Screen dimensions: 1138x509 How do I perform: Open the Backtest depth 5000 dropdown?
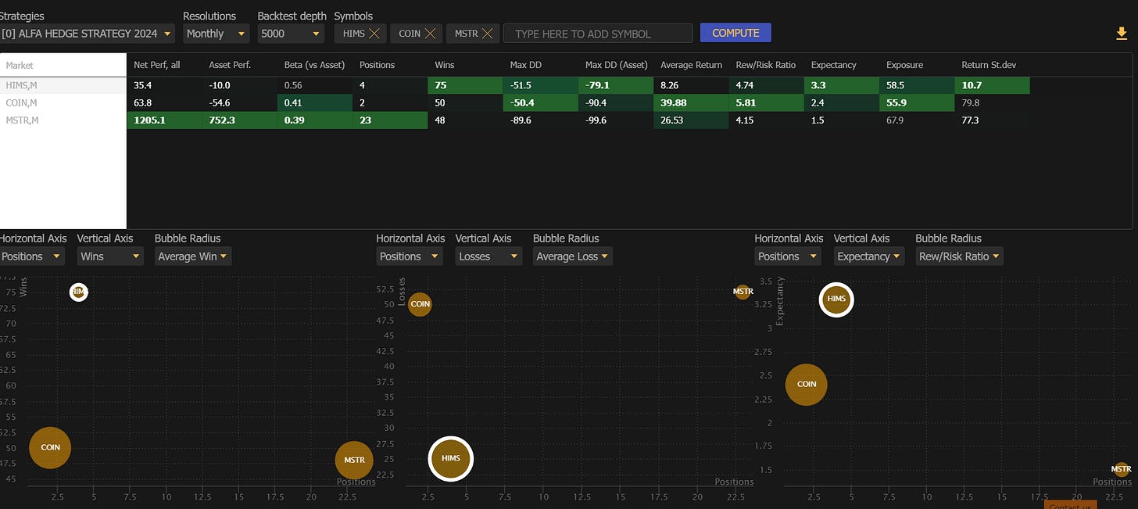pyautogui.click(x=291, y=34)
